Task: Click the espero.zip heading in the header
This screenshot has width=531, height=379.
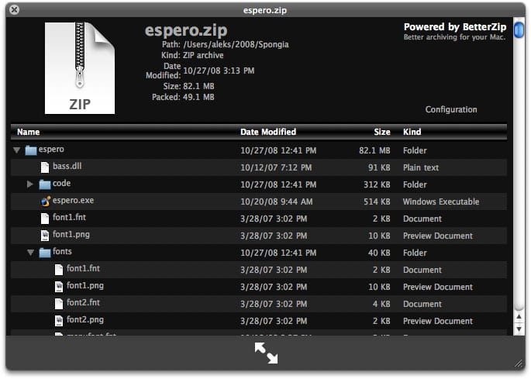Action: [x=186, y=31]
